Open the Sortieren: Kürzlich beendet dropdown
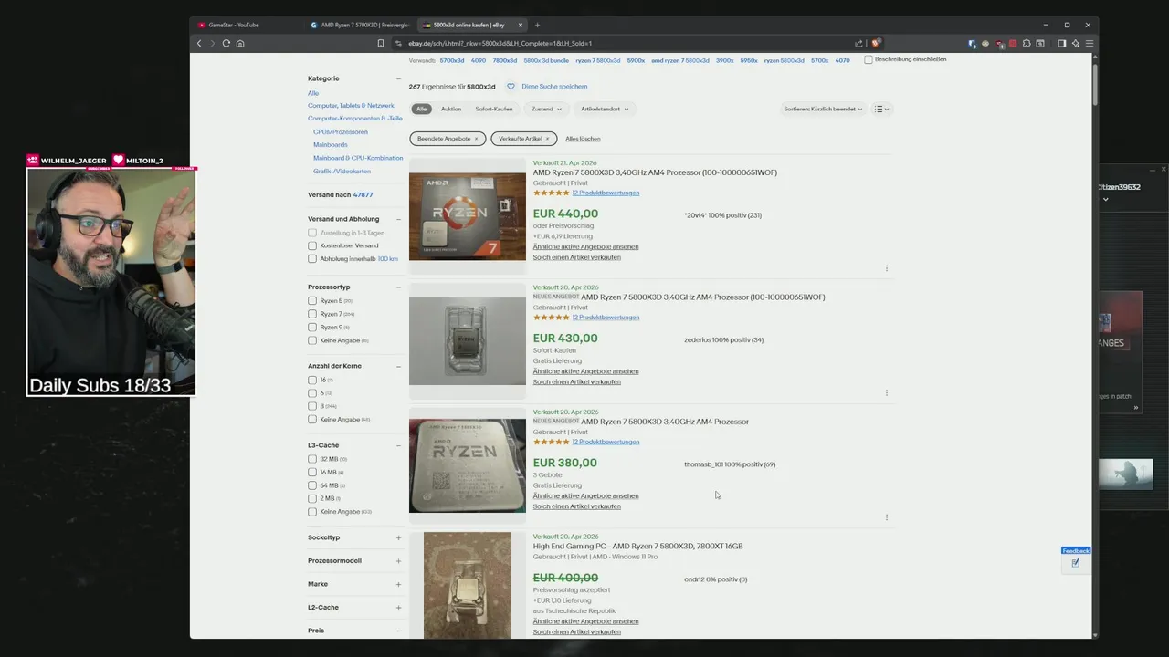 click(x=823, y=109)
